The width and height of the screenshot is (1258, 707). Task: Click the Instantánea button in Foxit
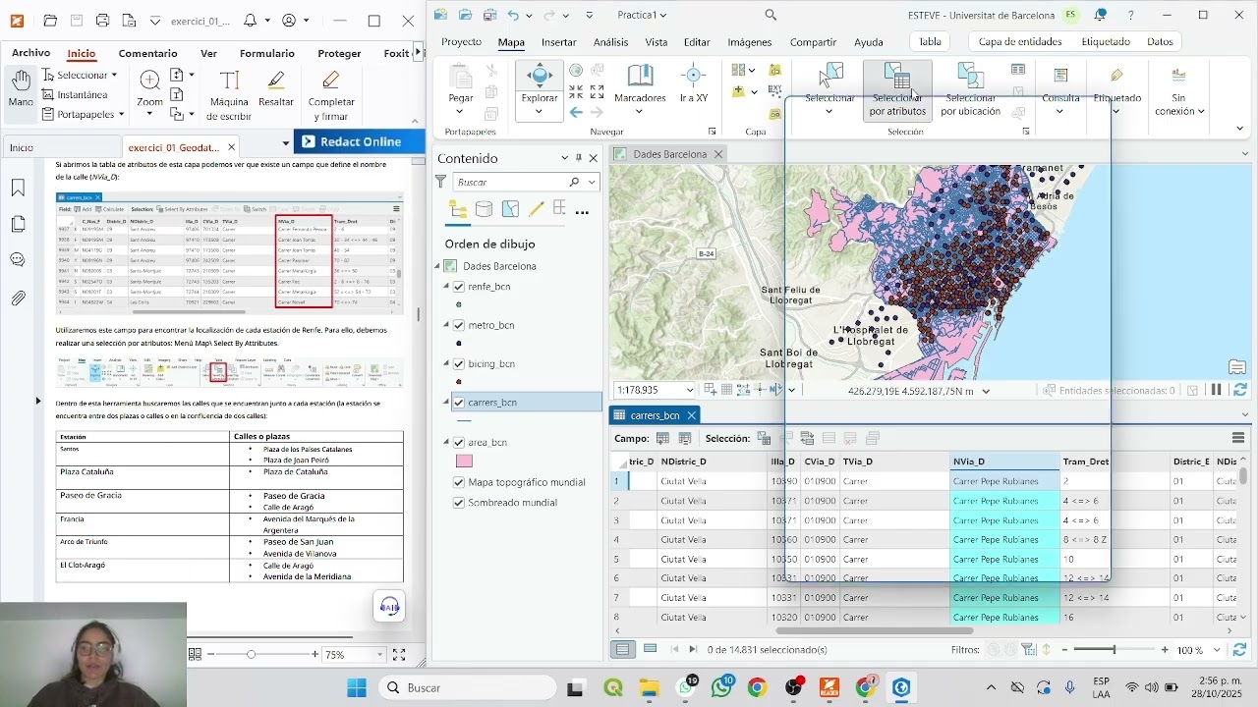point(75,95)
